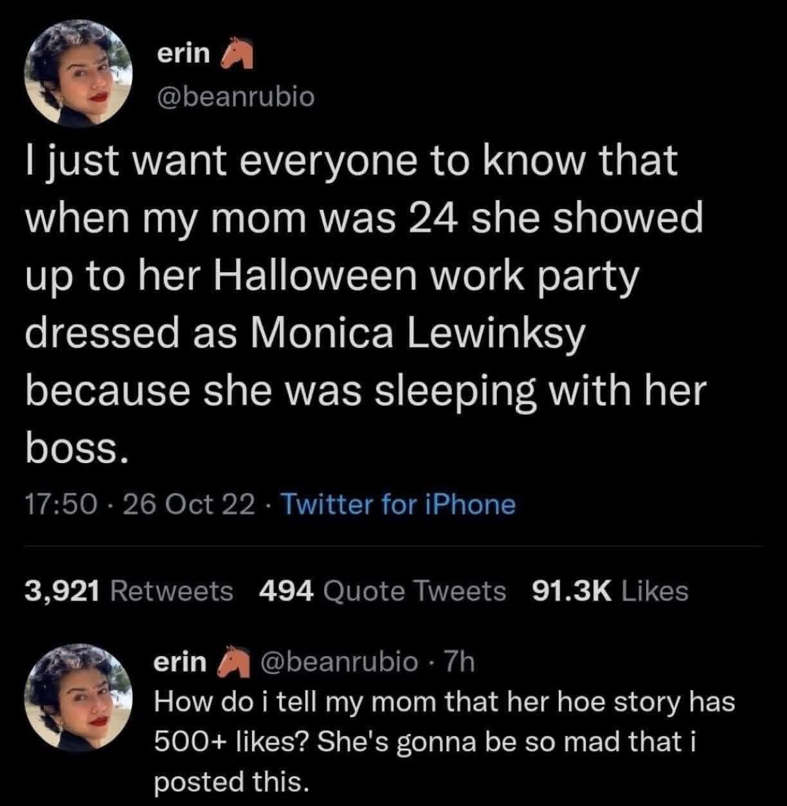Click main tweet text starting 'I just want'
This screenshot has width=787, height=806.
point(351,161)
